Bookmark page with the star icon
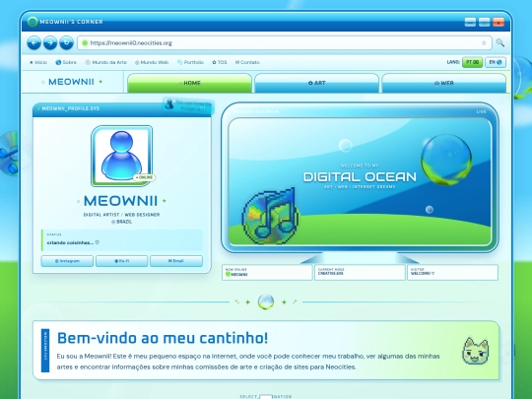Image resolution: width=532 pixels, height=399 pixels. 484,42
